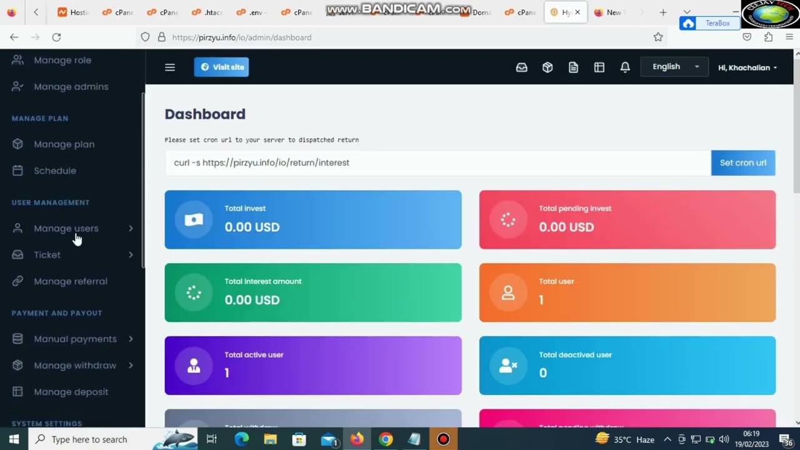800x450 pixels.
Task: Bookmark this page with star icon
Action: click(x=658, y=37)
